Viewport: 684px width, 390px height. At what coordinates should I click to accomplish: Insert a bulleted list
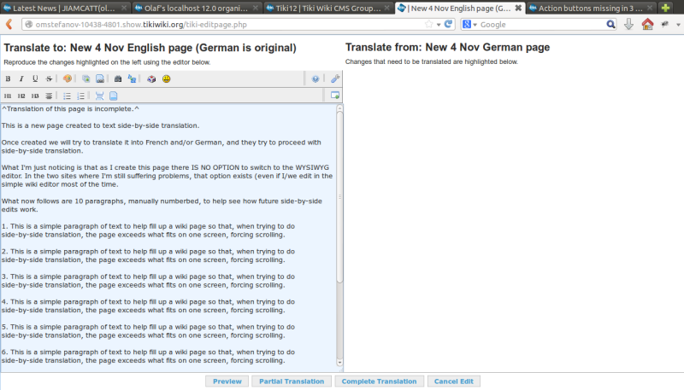click(67, 96)
